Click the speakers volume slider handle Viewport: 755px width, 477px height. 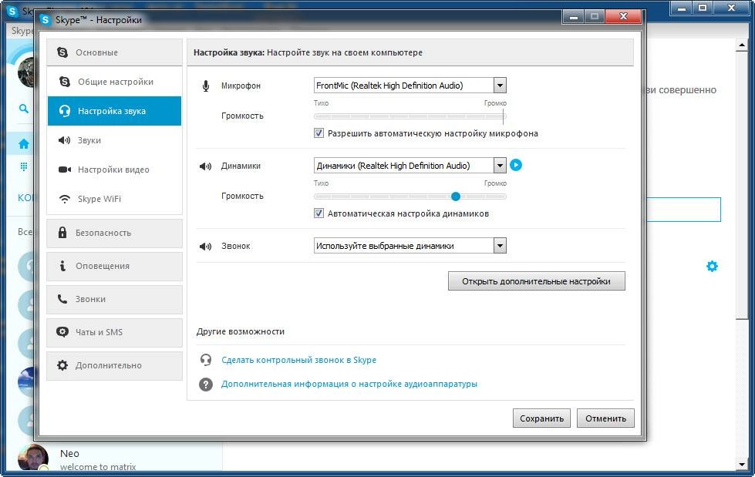pyautogui.click(x=456, y=197)
